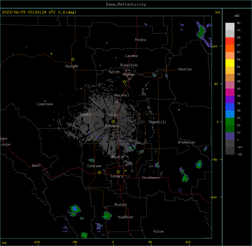Pick the magenta 42-39 dBZ legend swatch
Image resolution: width=252 pixels, height=246 pixels.
tap(230, 92)
